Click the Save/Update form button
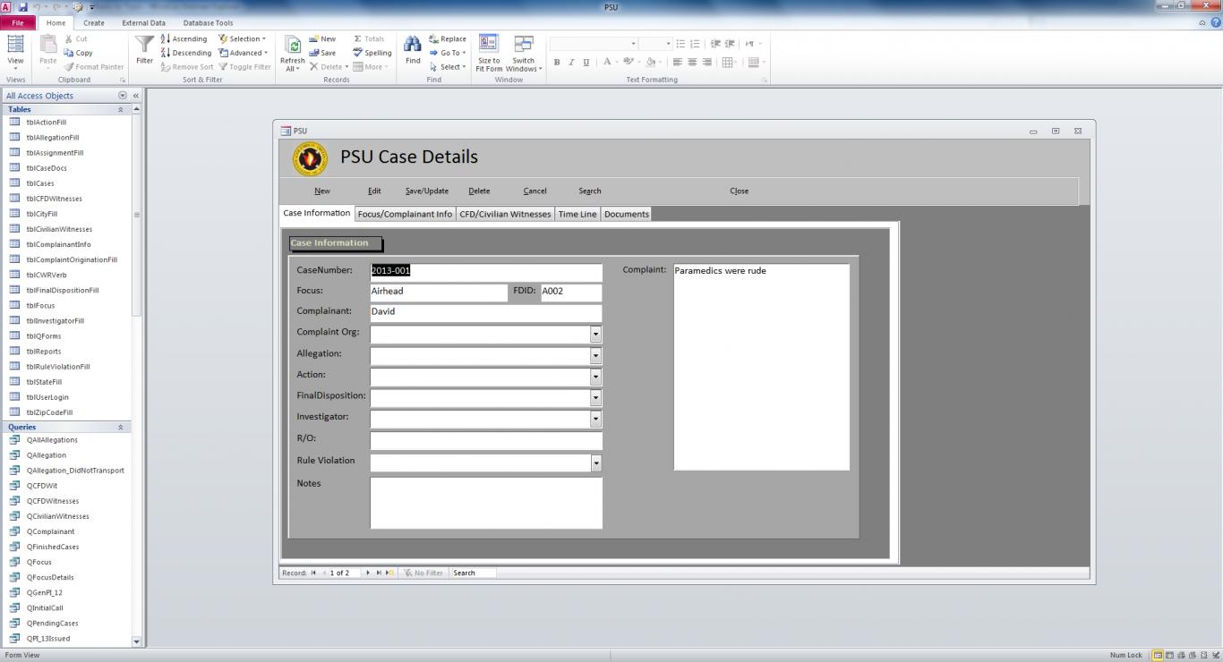 [x=427, y=191]
